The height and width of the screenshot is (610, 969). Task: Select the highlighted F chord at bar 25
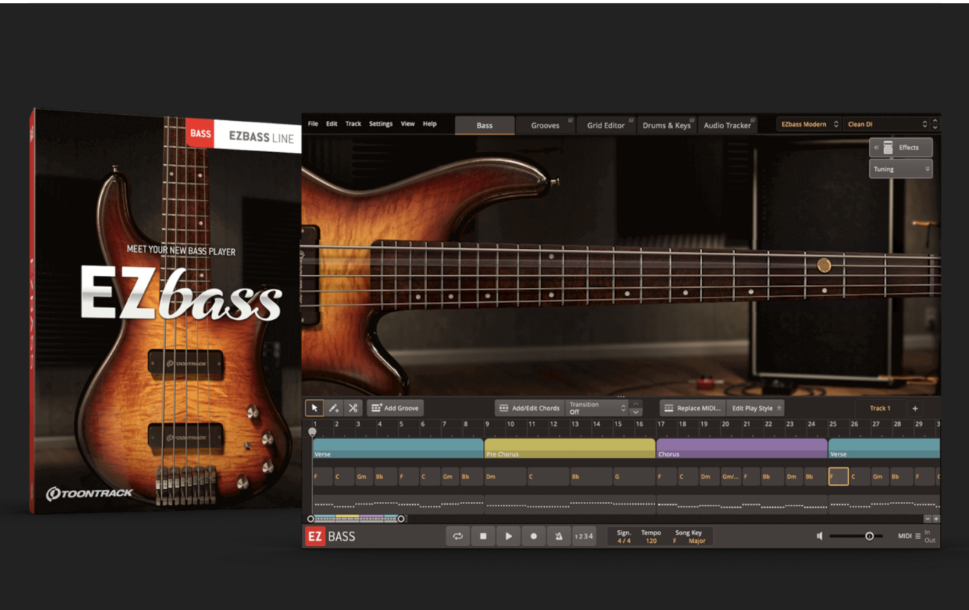(839, 476)
